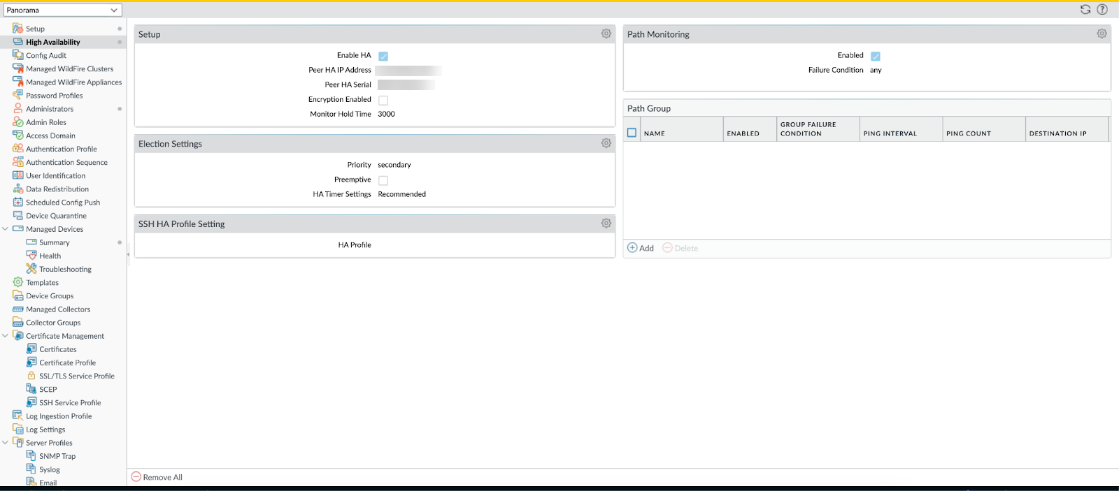
Task: Open Path Monitoring gear settings
Action: pos(1102,34)
